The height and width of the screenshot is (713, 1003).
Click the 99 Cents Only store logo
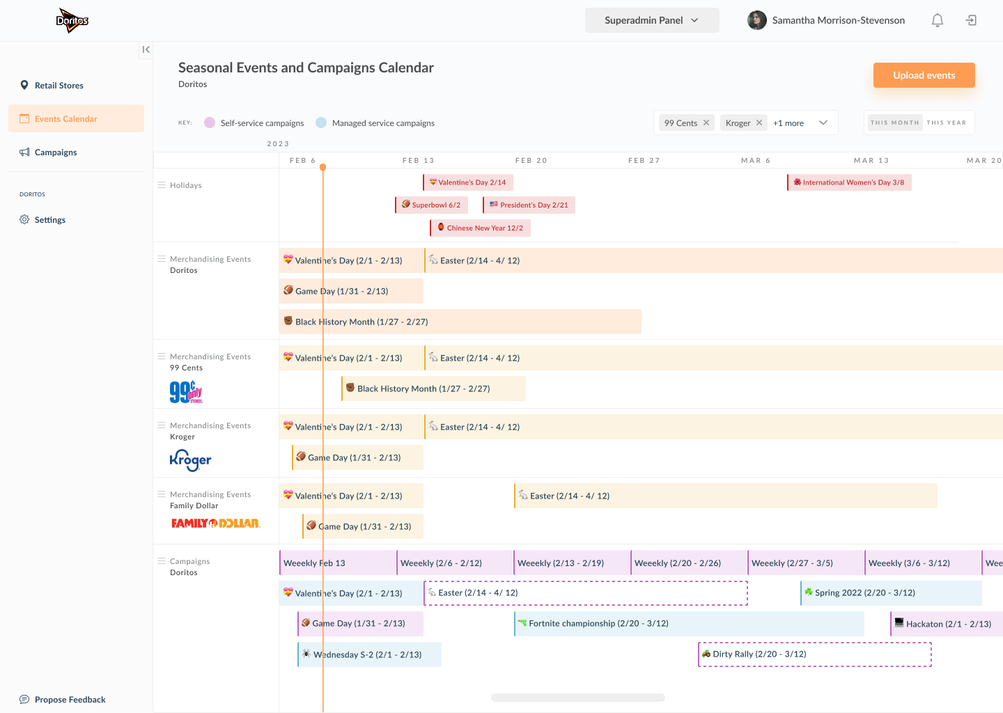click(x=186, y=392)
